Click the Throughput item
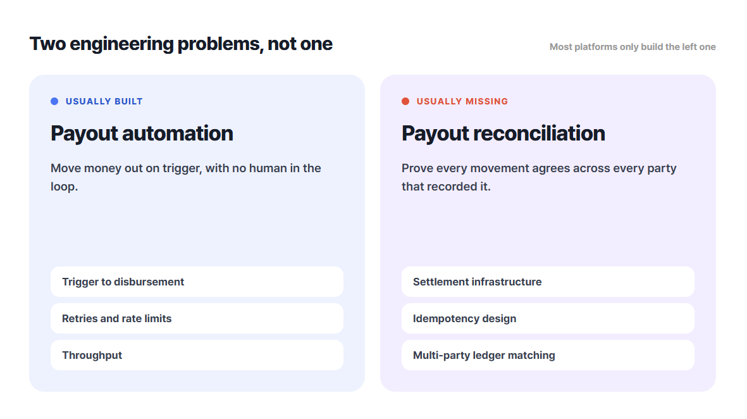 pos(197,355)
